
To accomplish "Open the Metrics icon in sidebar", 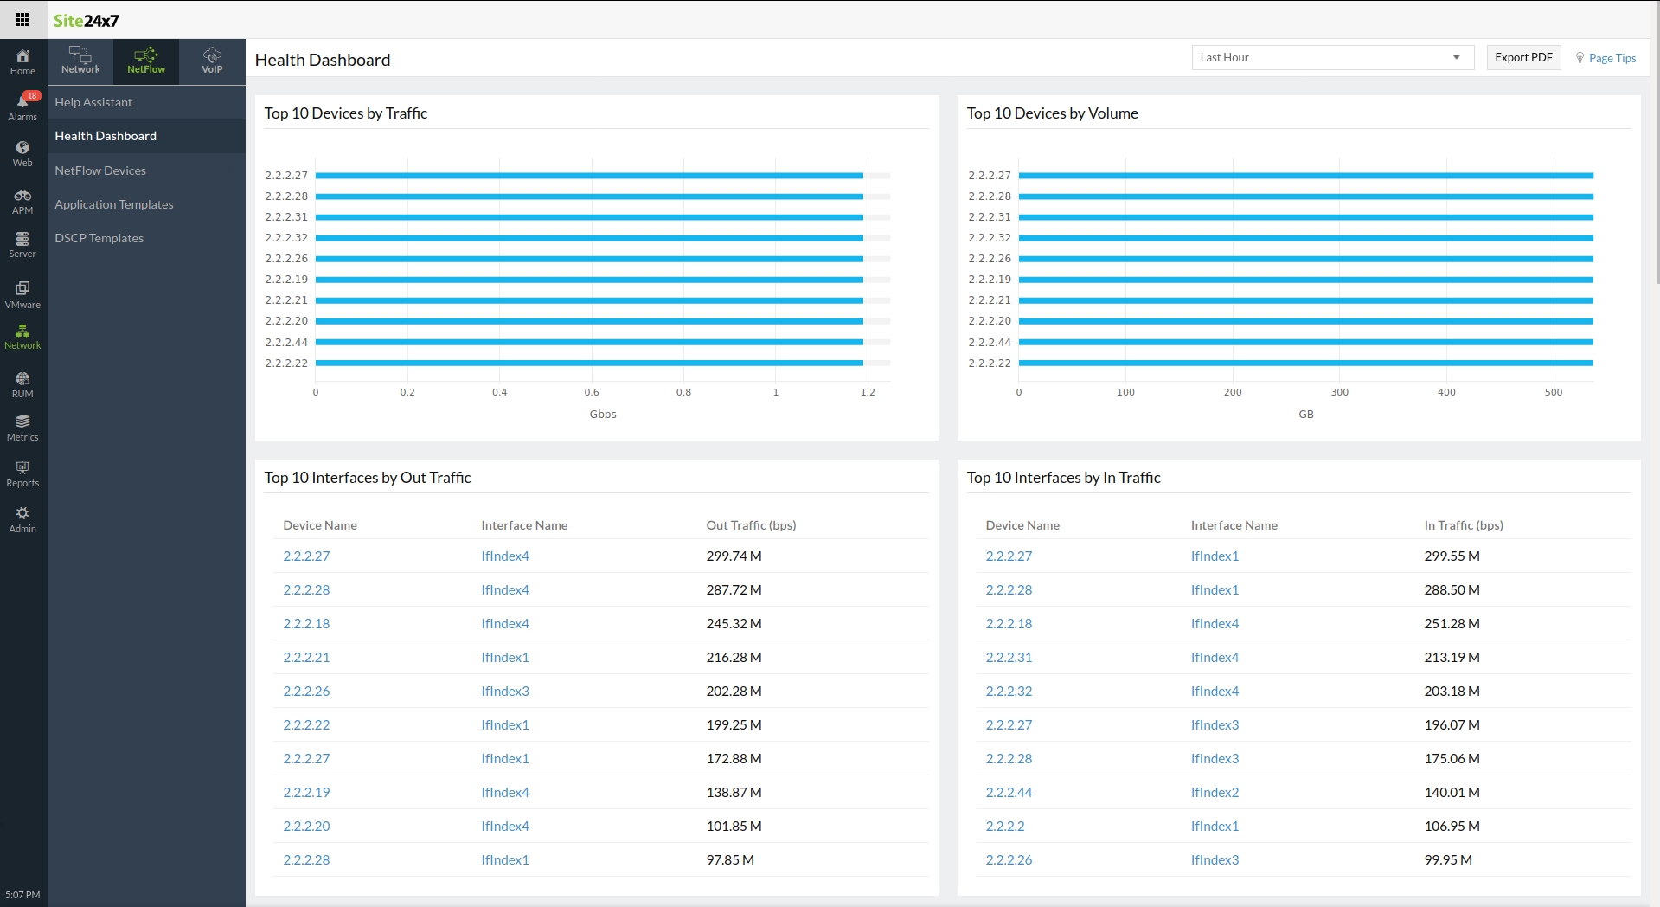I will point(22,427).
